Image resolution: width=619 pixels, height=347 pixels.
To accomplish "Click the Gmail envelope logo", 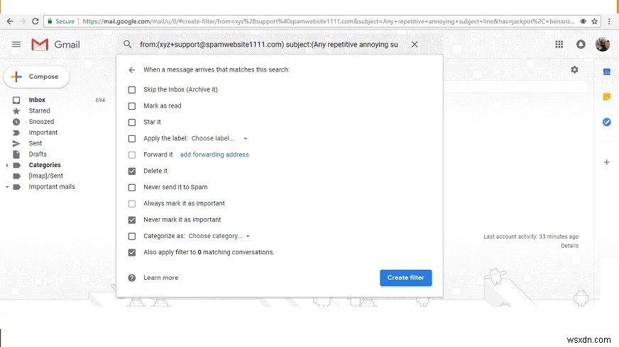I will click(x=40, y=45).
